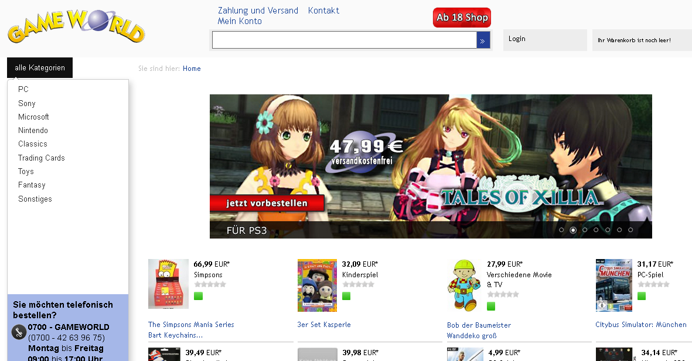Click the 34,14 EUR price

pos(659,353)
